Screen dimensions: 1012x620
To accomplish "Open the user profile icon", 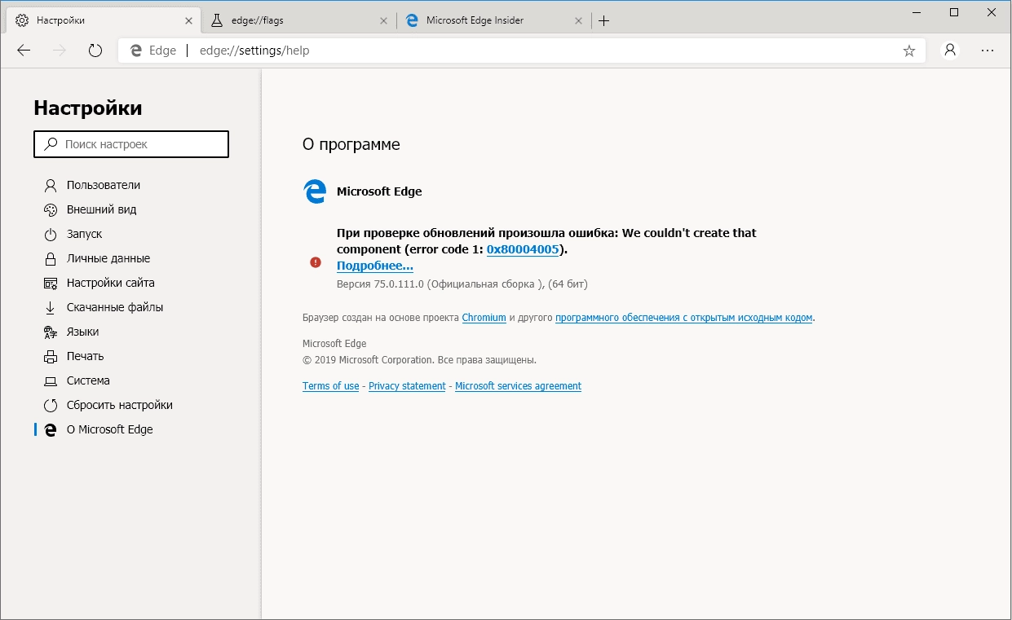I will 950,51.
